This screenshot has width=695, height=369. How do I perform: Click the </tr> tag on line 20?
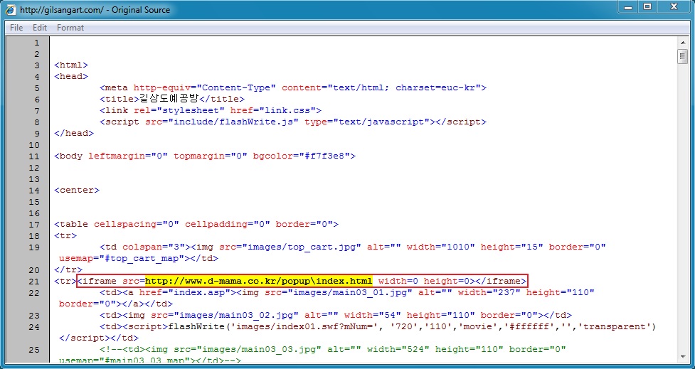click(68, 269)
